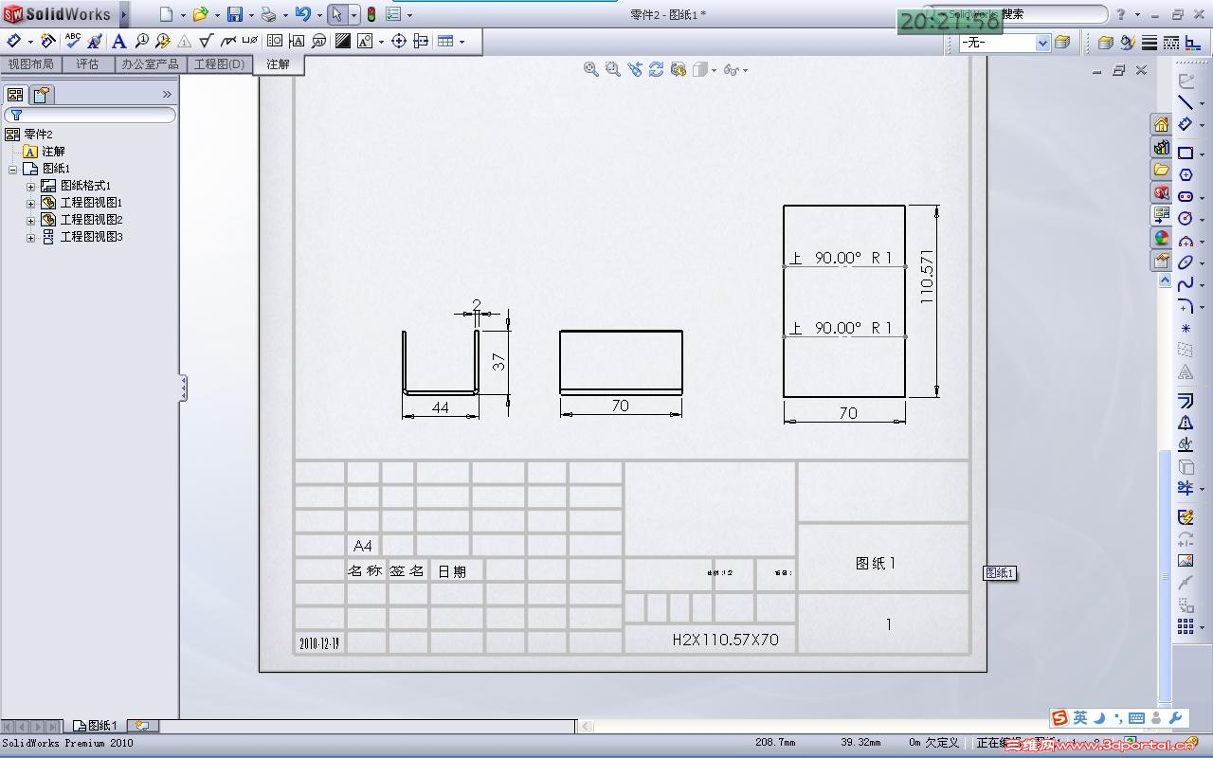Click the New document icon

coord(166,14)
